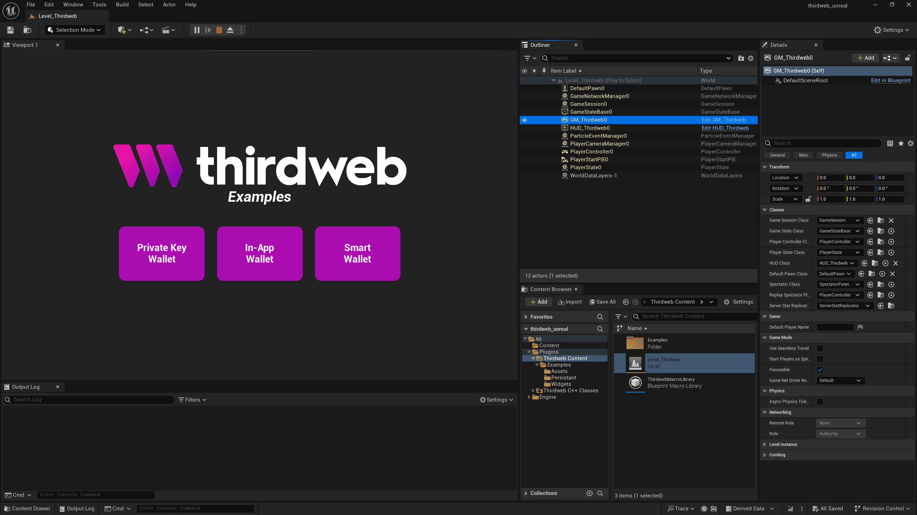
Task: Click the Outliner settings gear icon
Action: (751, 58)
